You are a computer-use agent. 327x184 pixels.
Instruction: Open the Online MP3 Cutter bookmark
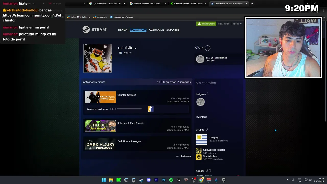[x=79, y=17]
